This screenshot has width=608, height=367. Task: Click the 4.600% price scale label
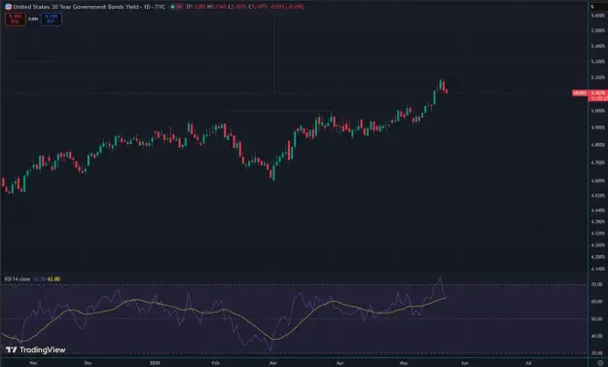pos(598,181)
